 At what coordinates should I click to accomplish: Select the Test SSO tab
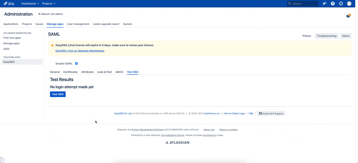[x=133, y=72]
